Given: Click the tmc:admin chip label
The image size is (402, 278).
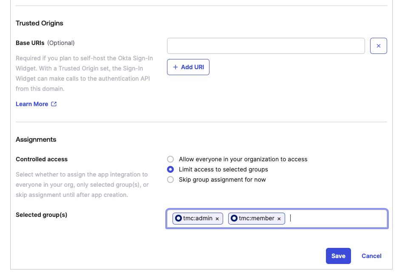Looking at the screenshot, I should (x=198, y=218).
